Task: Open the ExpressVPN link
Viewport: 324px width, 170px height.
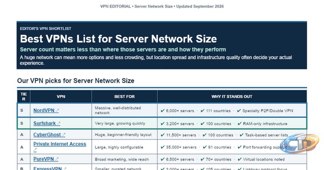Action: (x=50, y=168)
